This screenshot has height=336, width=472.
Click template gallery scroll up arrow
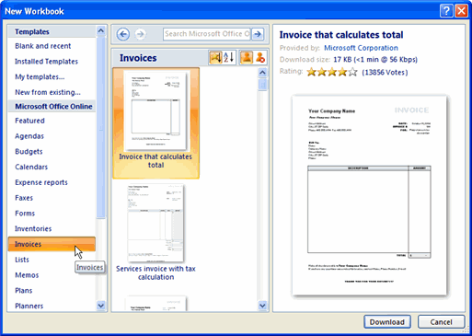pos(262,73)
